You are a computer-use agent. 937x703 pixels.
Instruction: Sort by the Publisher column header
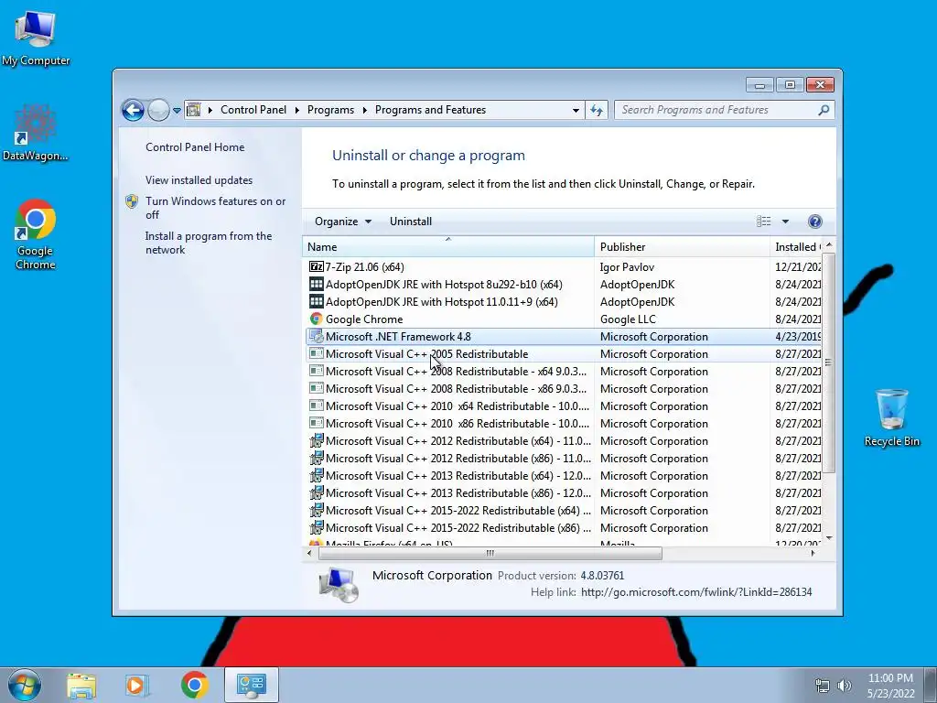(682, 247)
